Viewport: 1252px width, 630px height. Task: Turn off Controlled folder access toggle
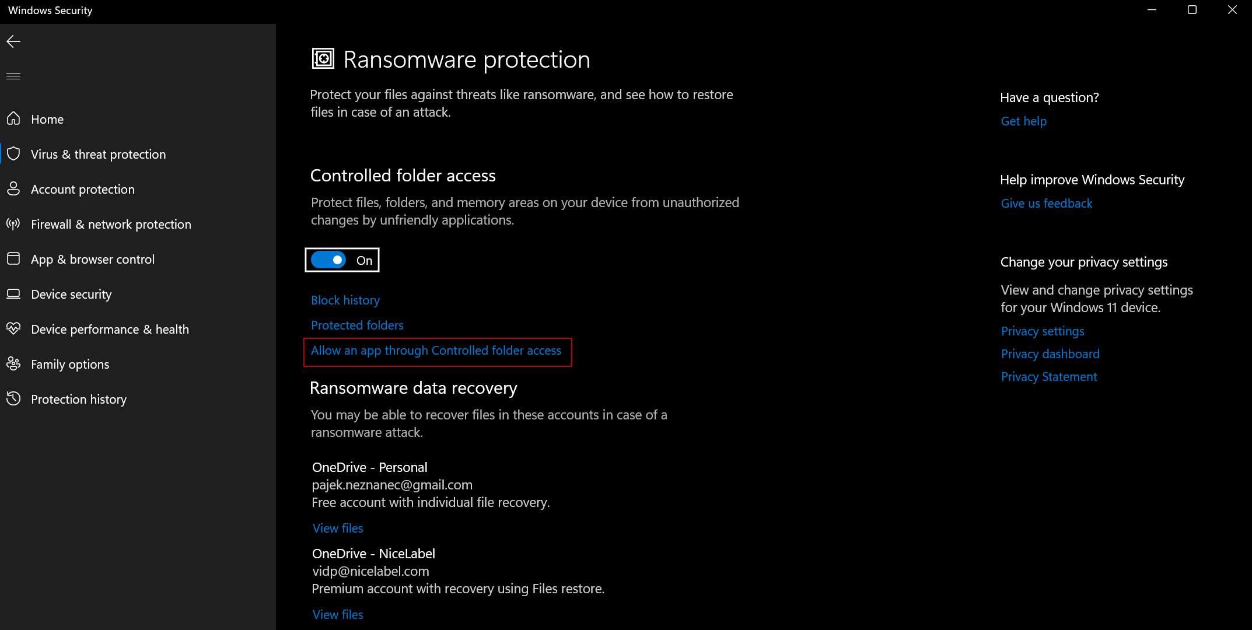pyautogui.click(x=329, y=260)
